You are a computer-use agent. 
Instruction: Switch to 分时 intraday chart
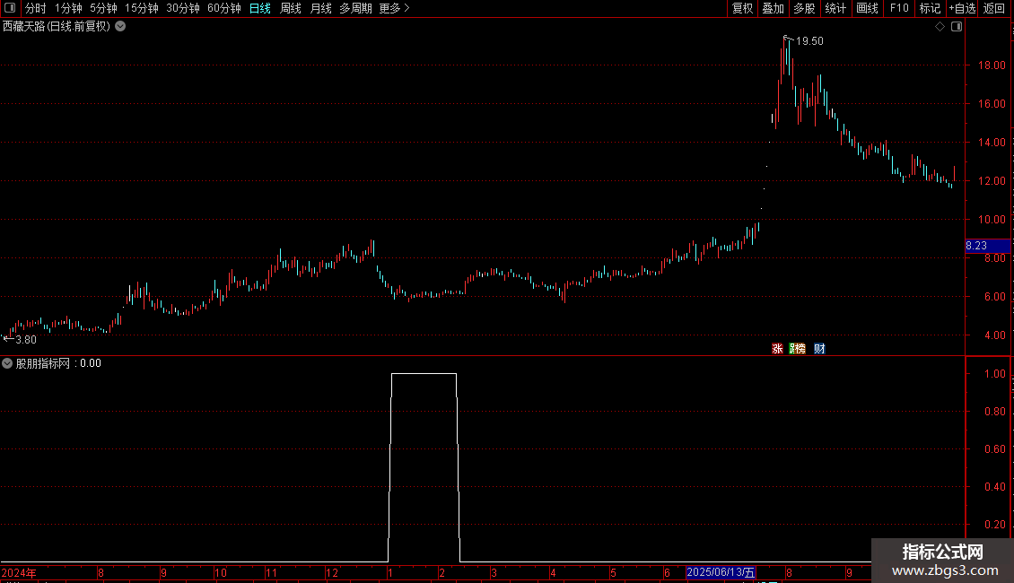tap(36, 8)
